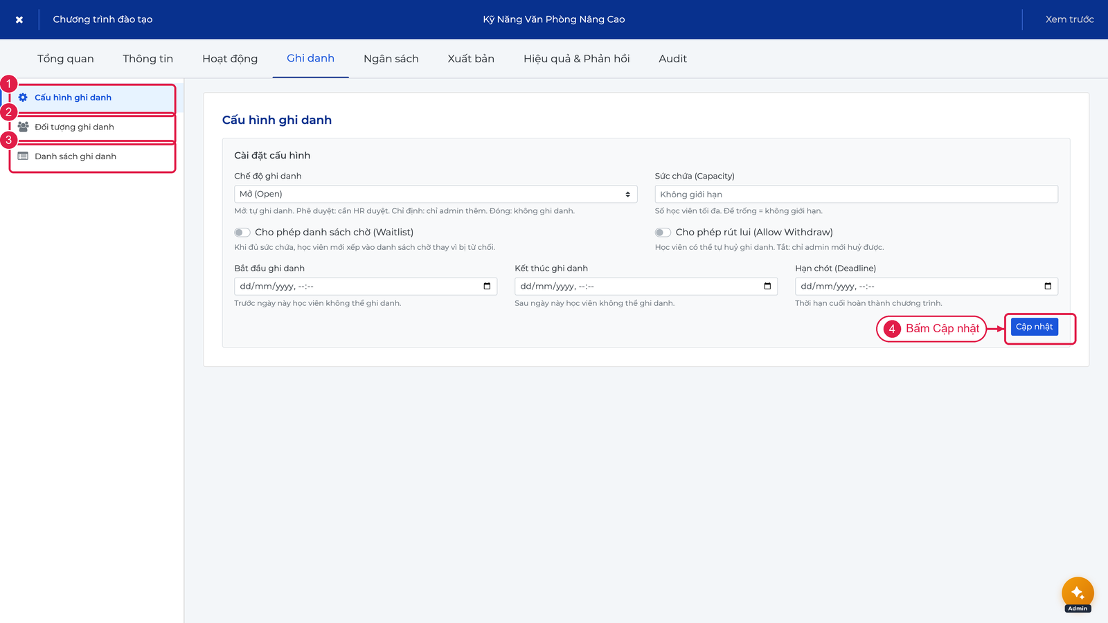Open calendar picker for Bắt đầu ghi danh
The image size is (1108, 623).
coord(487,286)
